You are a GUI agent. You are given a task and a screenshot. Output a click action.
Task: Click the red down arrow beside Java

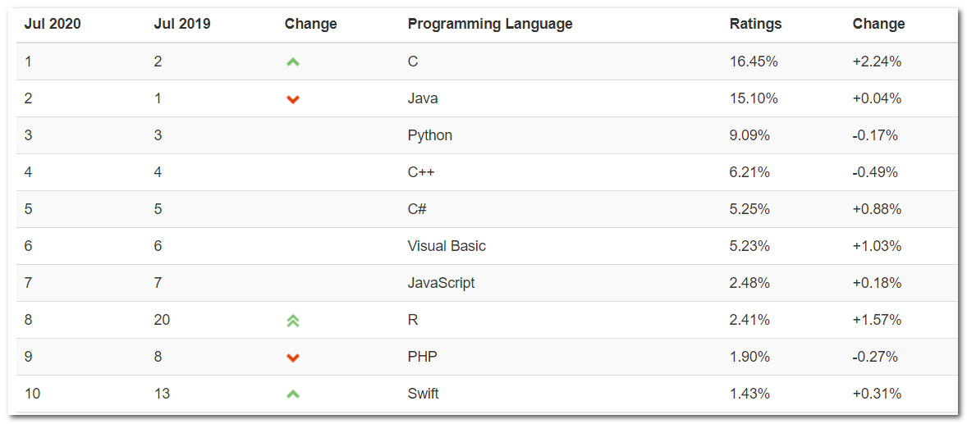click(293, 99)
